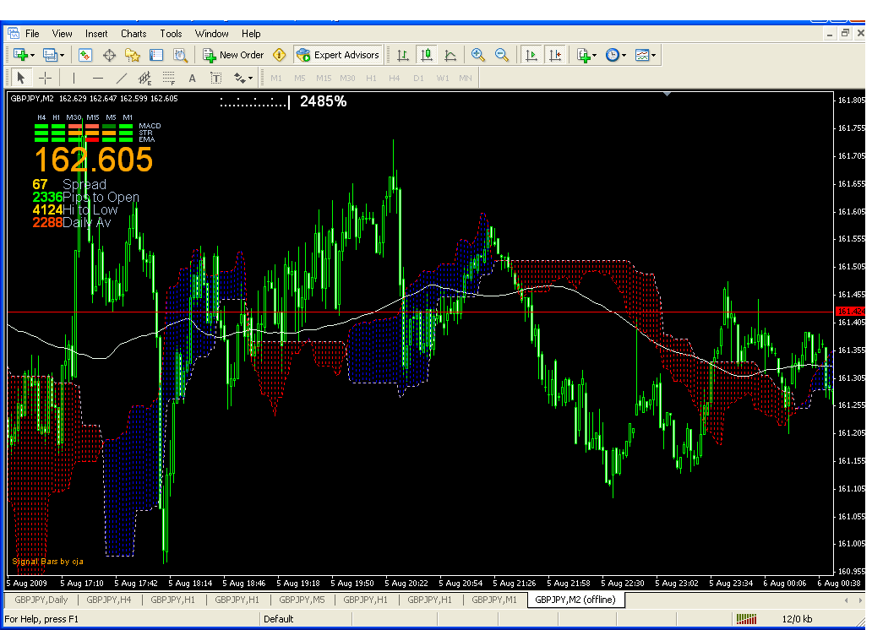Zoom out of the chart
This screenshot has width=872, height=630.
tap(502, 55)
